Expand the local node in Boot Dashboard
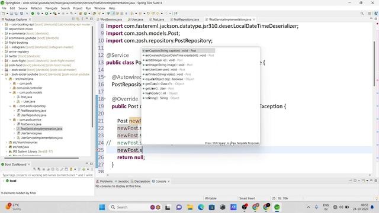This screenshot has width=379, height=213. tap(3, 180)
